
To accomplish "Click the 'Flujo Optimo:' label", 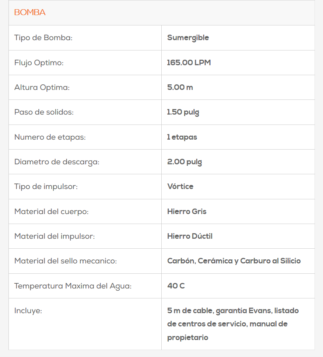I will coord(39,63).
